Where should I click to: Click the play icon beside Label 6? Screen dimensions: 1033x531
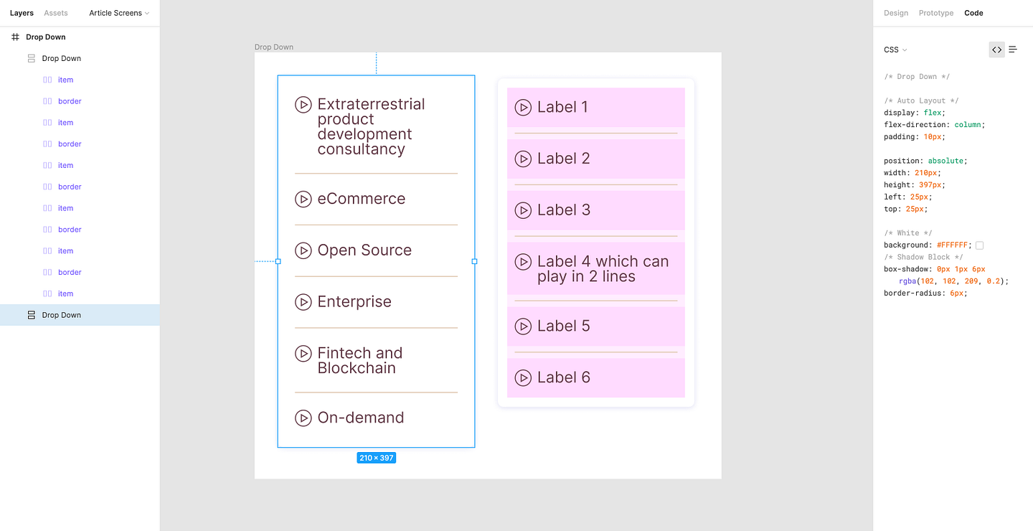(x=523, y=377)
